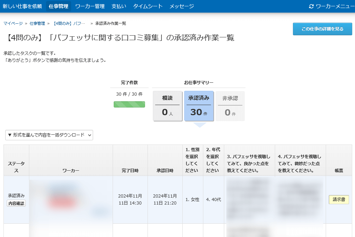
Task: Click the 2. 年代を選択してください column header
Action: coord(213,161)
